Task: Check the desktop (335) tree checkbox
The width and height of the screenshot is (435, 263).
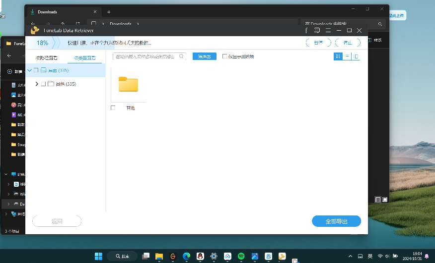Action: [36, 70]
